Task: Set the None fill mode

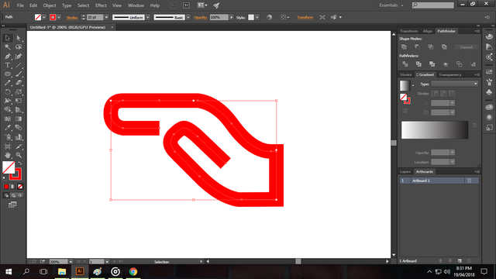Action: tap(20, 187)
